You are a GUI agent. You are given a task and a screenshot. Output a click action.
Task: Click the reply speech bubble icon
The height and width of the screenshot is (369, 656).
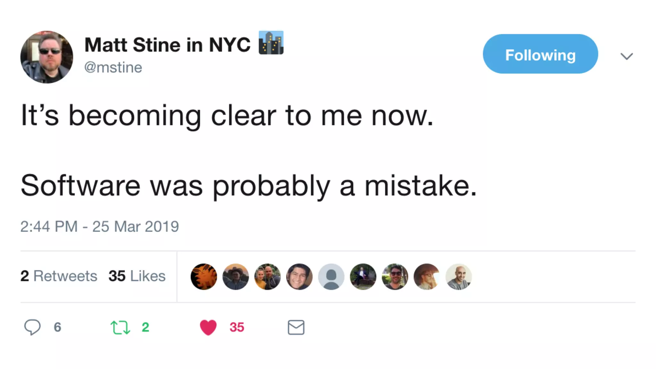(x=32, y=327)
